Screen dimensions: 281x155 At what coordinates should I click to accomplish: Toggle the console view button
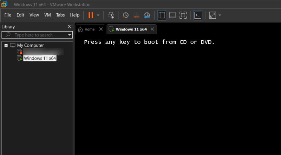click(x=198, y=15)
